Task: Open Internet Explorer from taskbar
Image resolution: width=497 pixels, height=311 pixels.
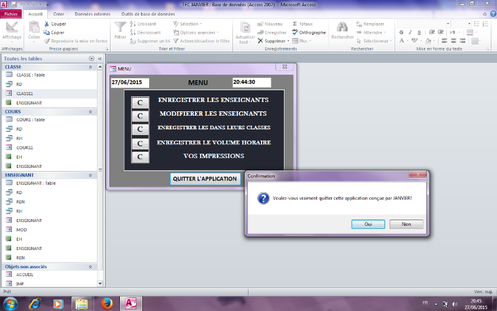Action: click(35, 304)
